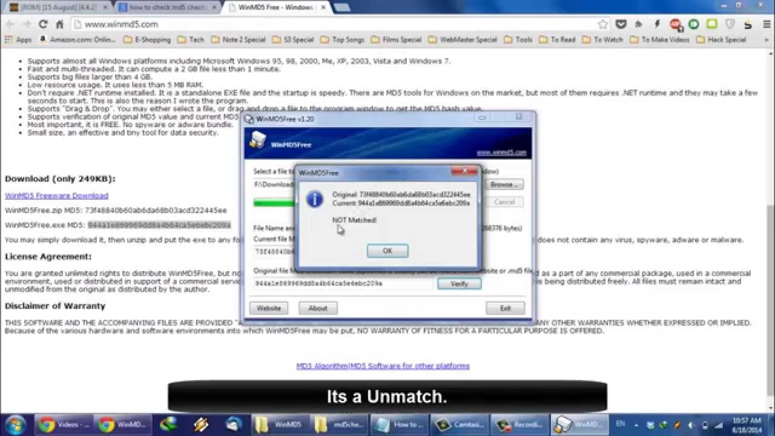Click the EN language indicator in tray
This screenshot has height=436, width=775.
point(621,423)
